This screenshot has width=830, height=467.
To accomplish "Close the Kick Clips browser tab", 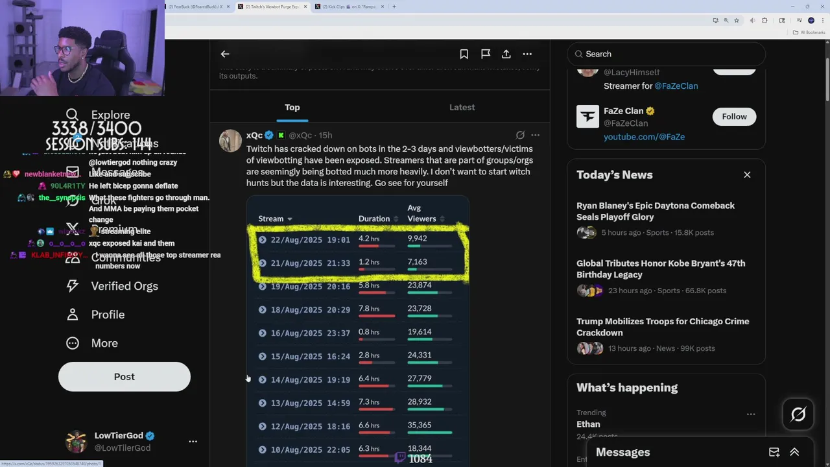I will (383, 6).
